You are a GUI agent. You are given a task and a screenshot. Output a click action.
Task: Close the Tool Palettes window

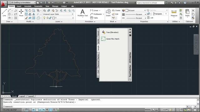[x=130, y=30]
